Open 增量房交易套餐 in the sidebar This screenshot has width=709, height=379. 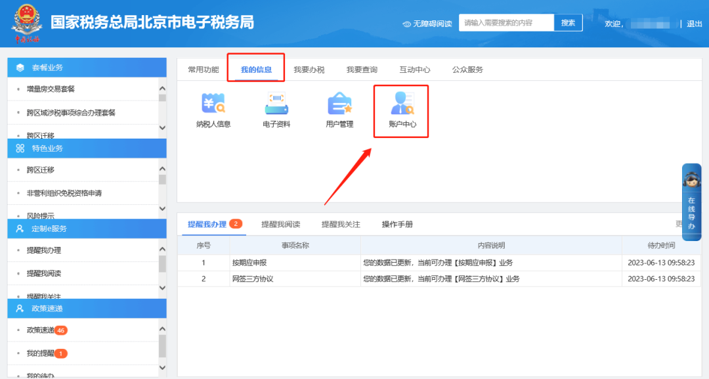pos(51,89)
